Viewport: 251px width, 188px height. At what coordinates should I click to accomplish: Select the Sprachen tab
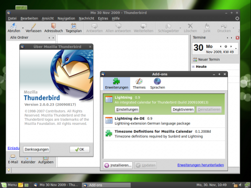point(157,84)
